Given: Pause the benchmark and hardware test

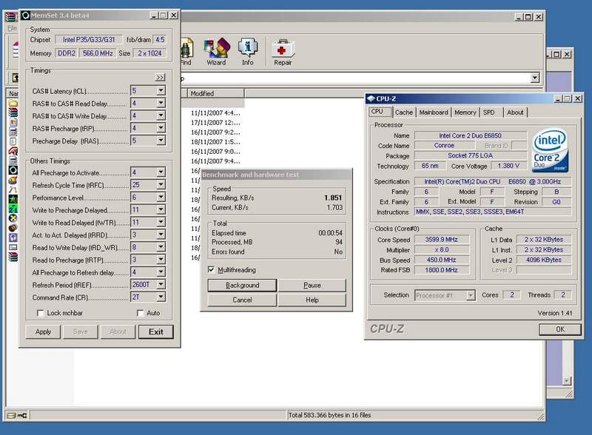Looking at the screenshot, I should click(312, 286).
